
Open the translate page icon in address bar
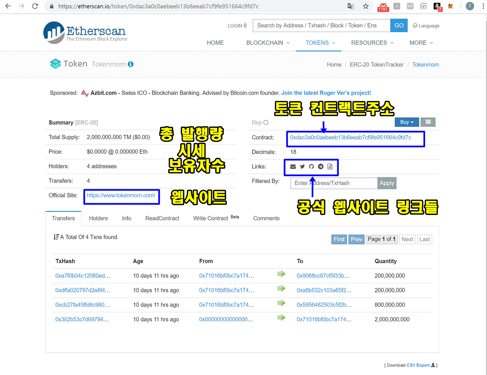[351, 6]
